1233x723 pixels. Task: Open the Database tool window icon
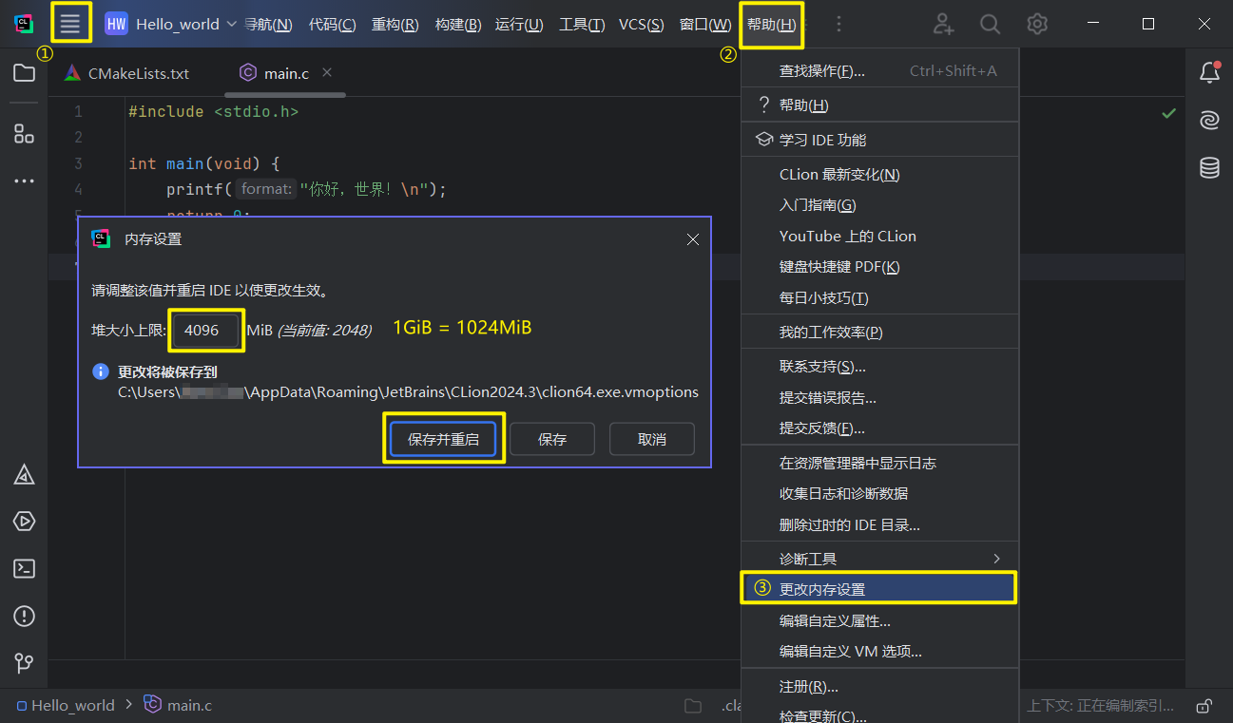pyautogui.click(x=1208, y=167)
